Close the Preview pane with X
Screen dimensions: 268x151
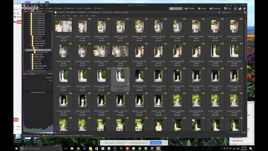(52, 74)
